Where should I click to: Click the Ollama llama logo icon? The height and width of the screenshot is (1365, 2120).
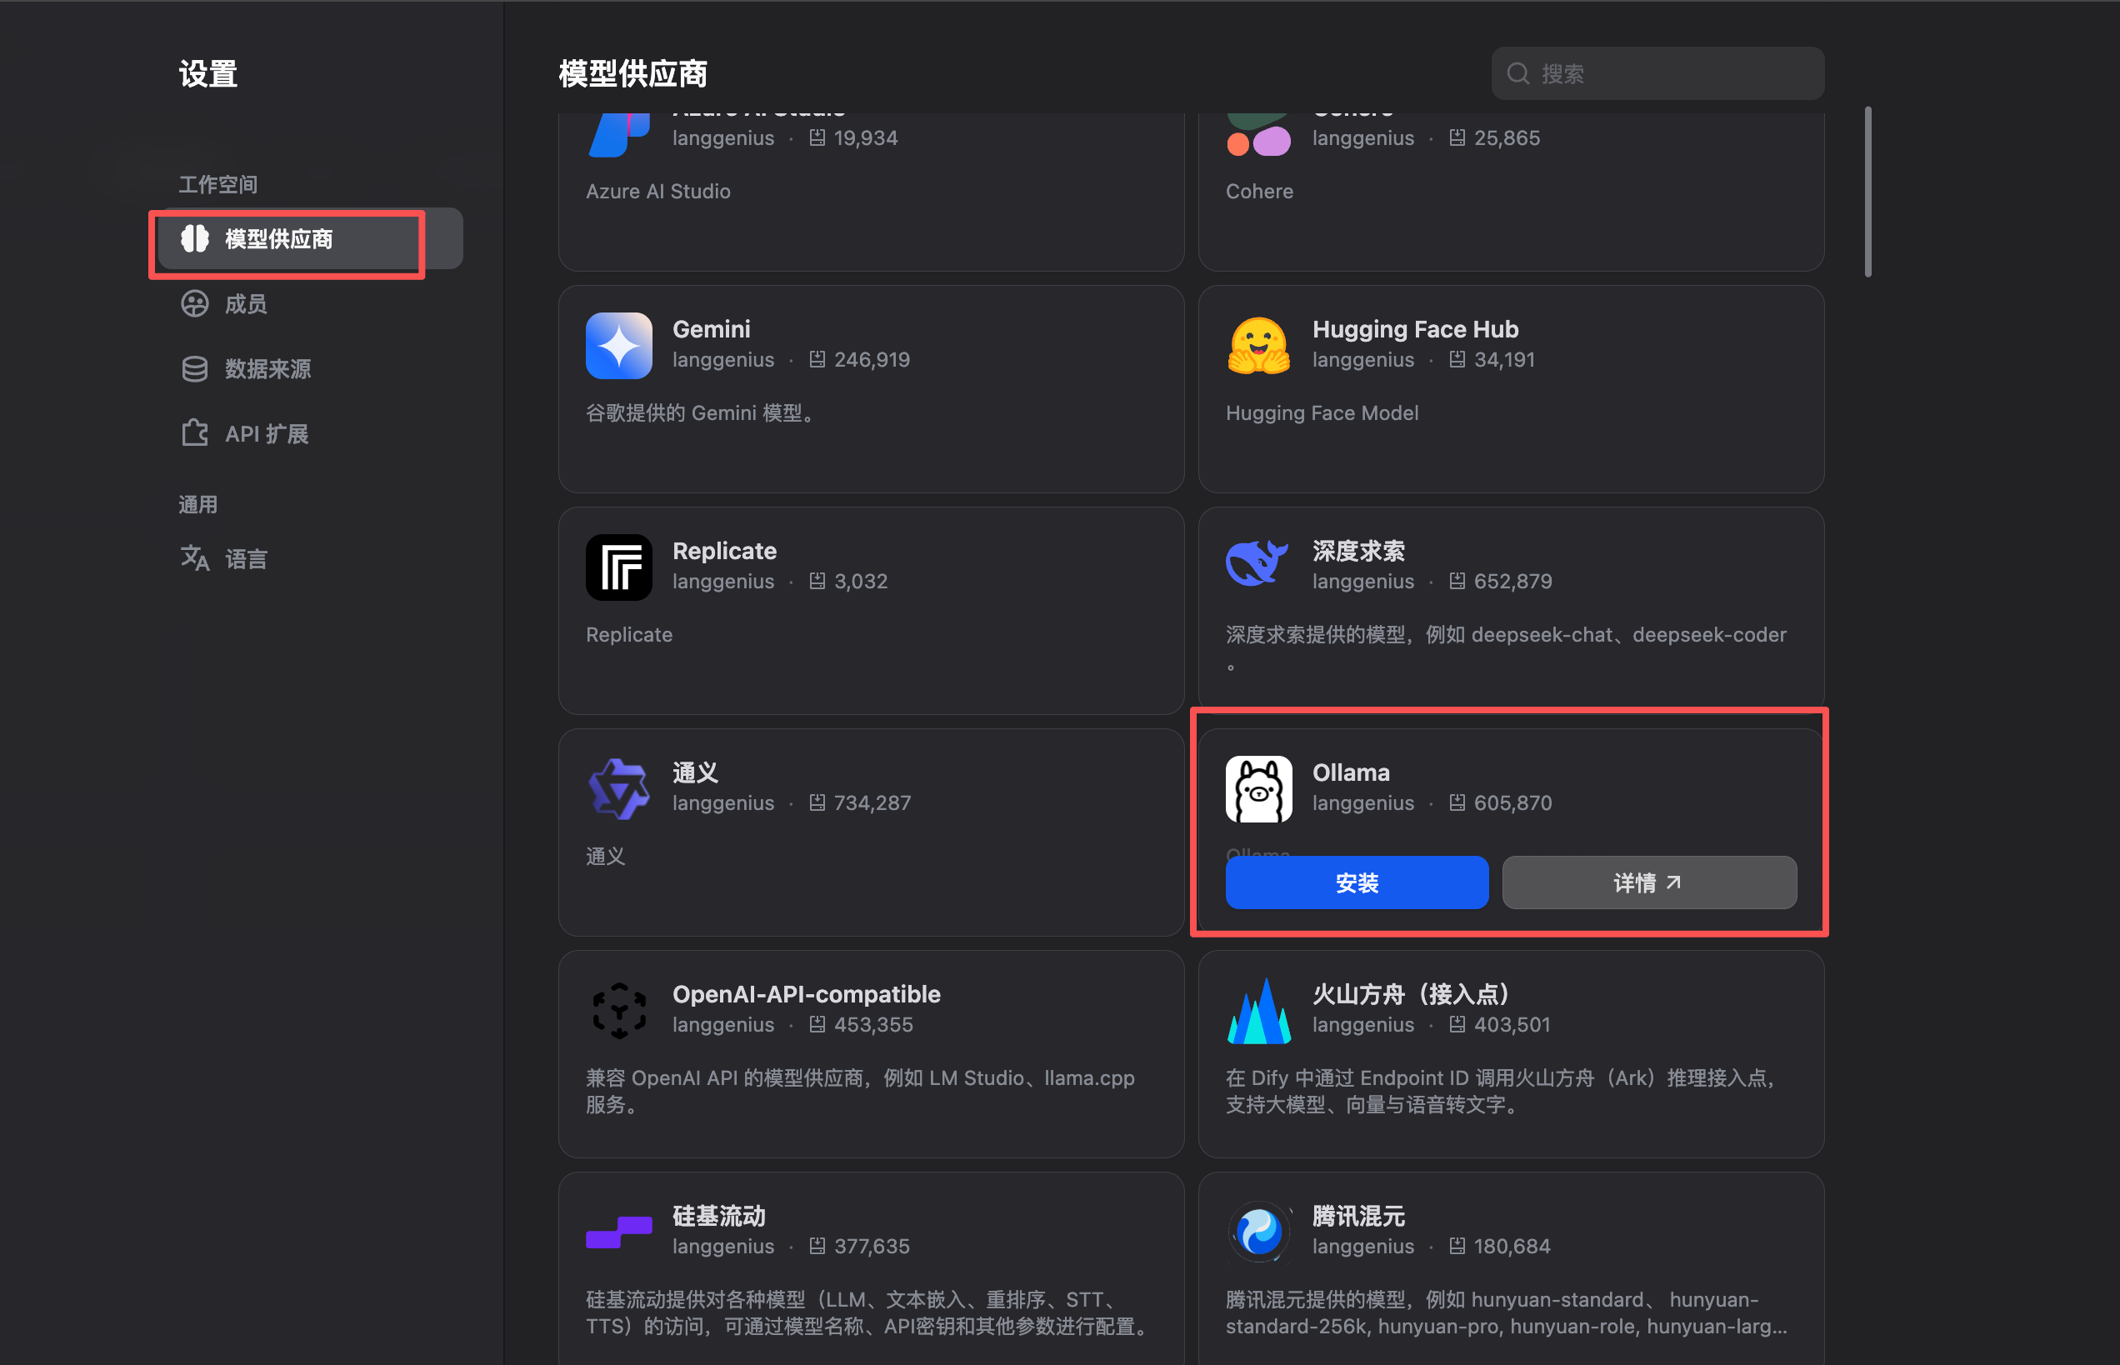(x=1258, y=789)
